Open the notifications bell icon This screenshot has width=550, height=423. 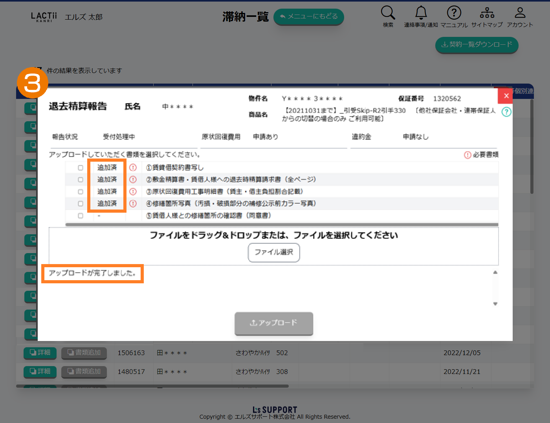pyautogui.click(x=421, y=13)
